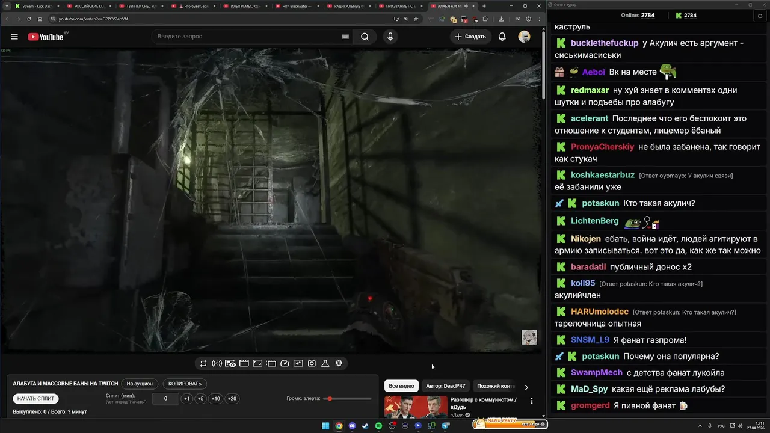Click the screen-with-eye icon in player toolbar
Viewport: 770px width, 433px height.
(x=230, y=363)
